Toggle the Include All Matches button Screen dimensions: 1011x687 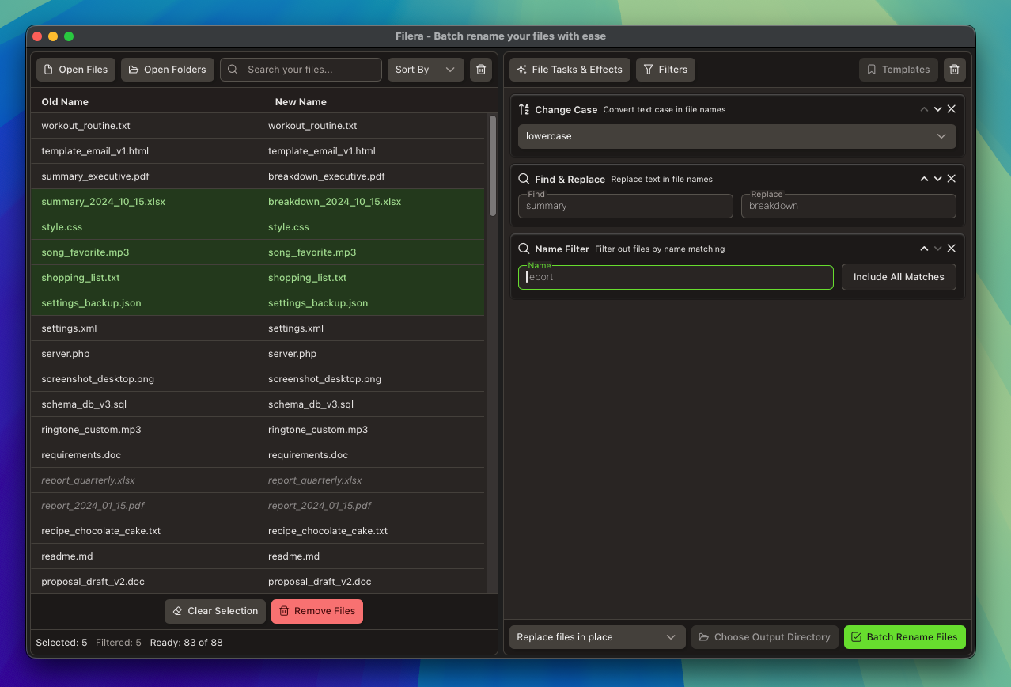pyautogui.click(x=899, y=277)
